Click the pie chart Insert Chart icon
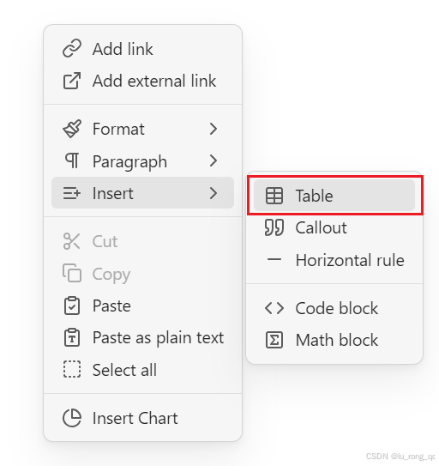439x466 pixels. point(72,418)
